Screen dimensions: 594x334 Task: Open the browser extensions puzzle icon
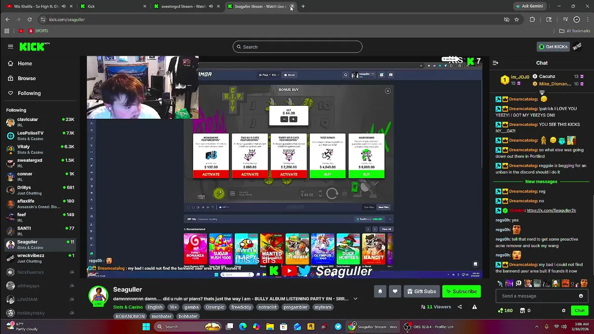(532, 19)
